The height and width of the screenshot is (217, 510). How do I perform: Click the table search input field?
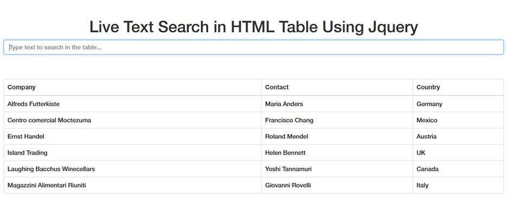click(x=253, y=47)
